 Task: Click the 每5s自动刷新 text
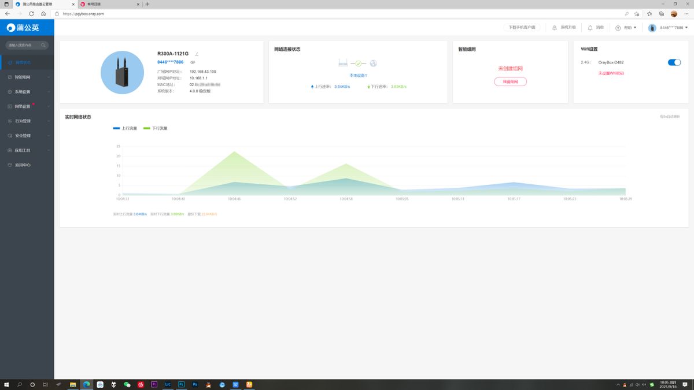click(670, 117)
